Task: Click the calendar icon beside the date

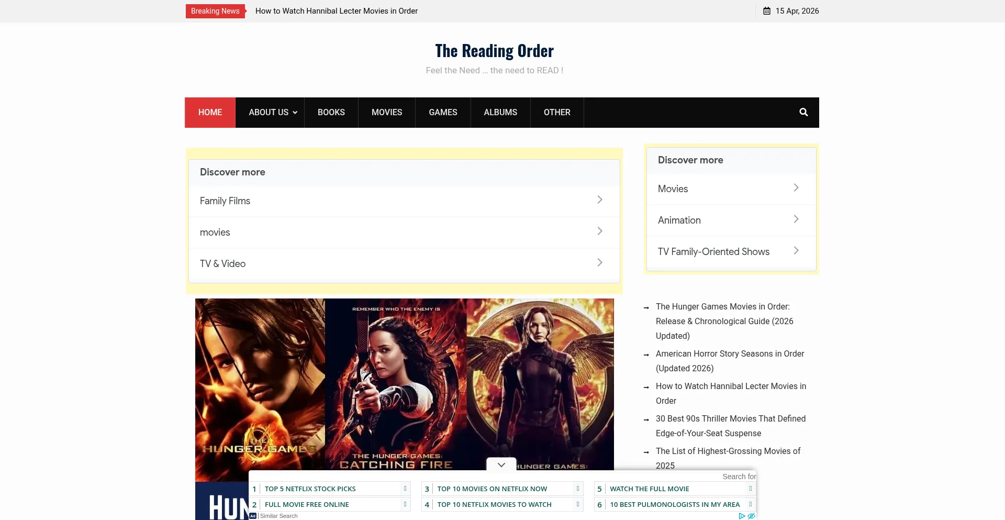Action: coord(767,11)
